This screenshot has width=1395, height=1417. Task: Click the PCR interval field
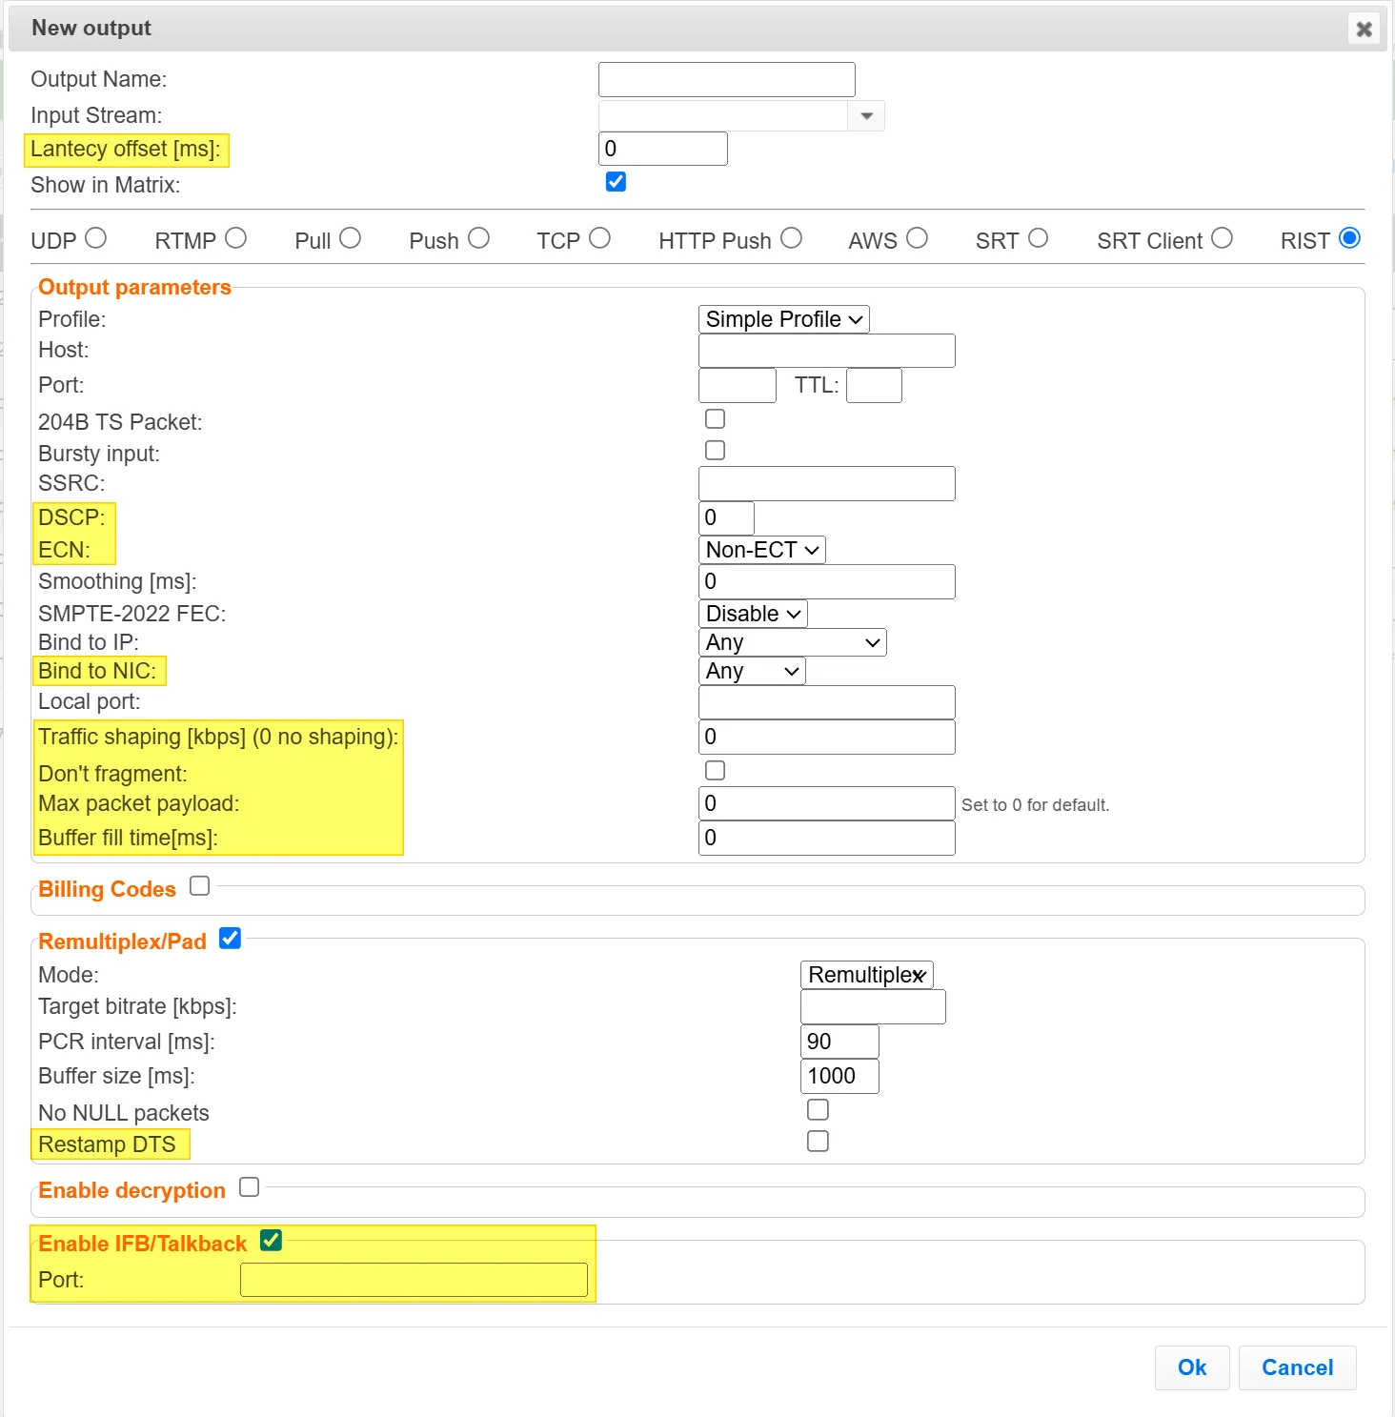click(x=839, y=1042)
